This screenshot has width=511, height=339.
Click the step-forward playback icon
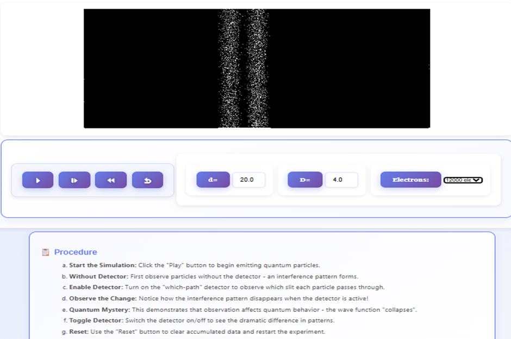click(x=74, y=180)
